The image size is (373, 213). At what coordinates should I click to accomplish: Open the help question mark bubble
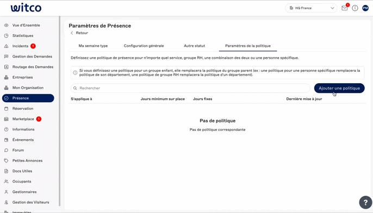point(365,202)
